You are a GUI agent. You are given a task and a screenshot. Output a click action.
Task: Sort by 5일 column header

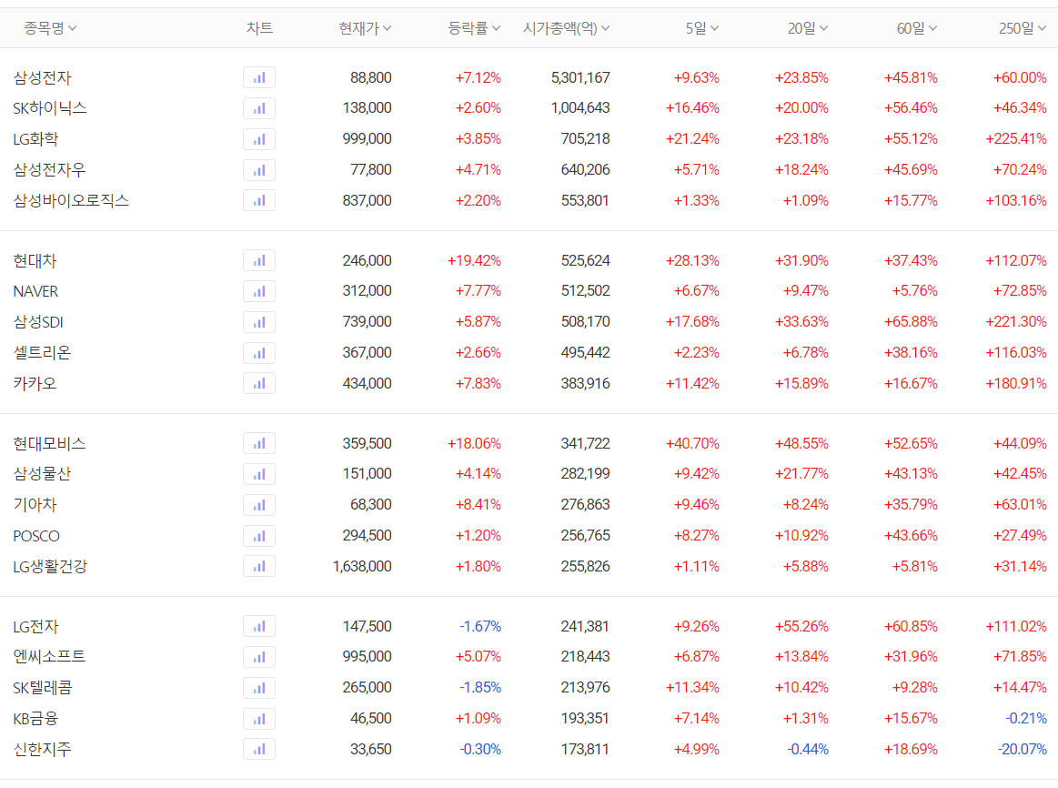pos(702,27)
